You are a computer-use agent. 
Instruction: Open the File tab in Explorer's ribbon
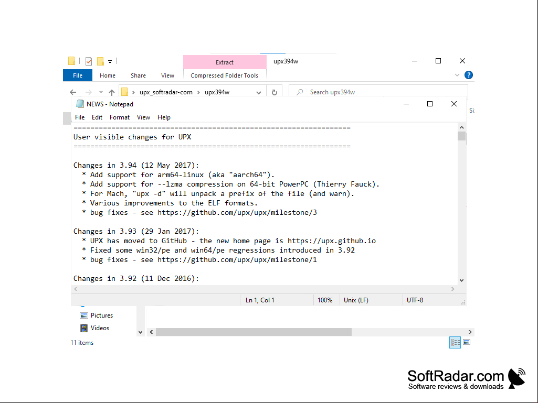78,75
